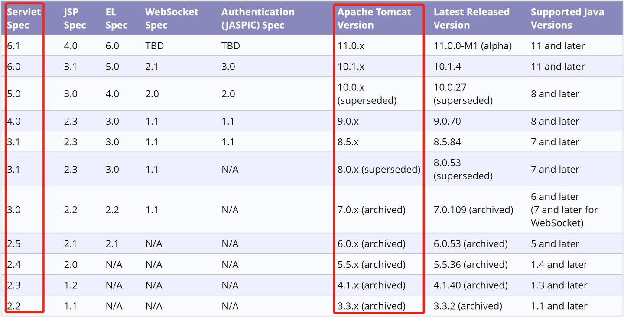Click the 8.5.x Tomcat version cell
Screen dimensions: 624x317
tap(348, 142)
